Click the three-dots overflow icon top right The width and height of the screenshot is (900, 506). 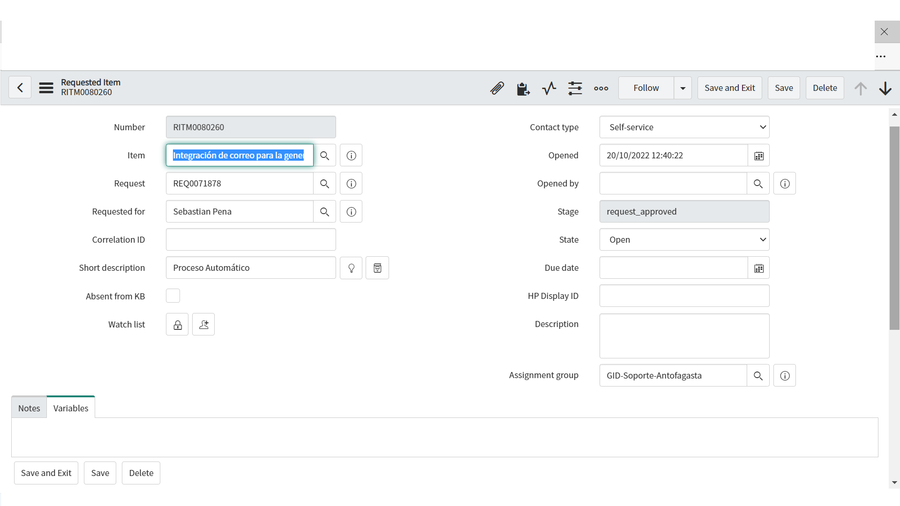click(x=881, y=56)
